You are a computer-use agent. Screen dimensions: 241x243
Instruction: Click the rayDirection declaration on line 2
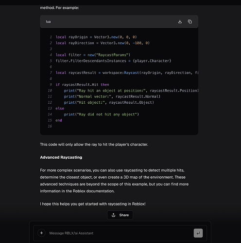click(103, 43)
